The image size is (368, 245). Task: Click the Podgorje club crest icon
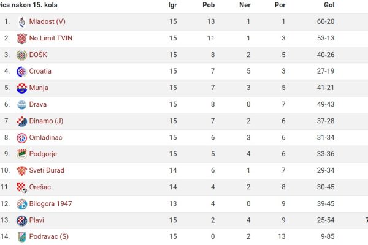point(22,154)
